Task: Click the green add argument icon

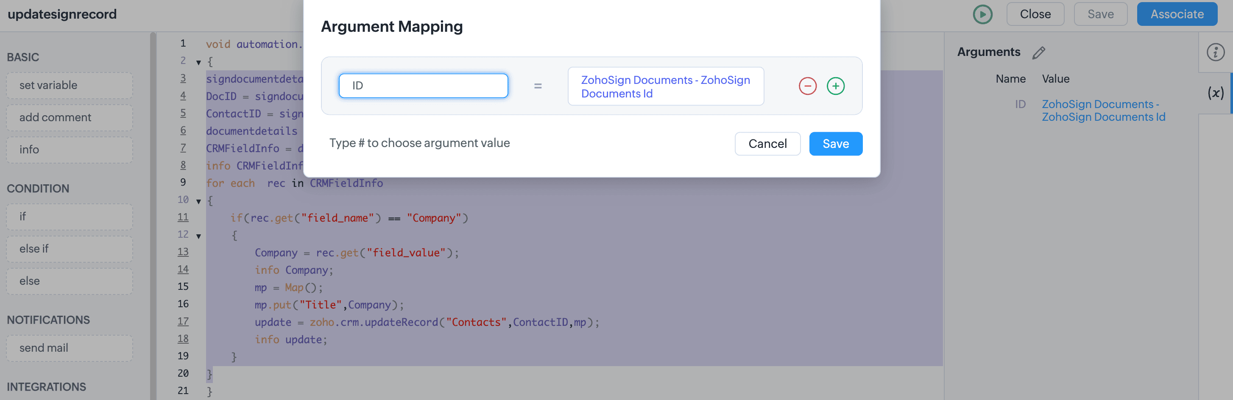Action: (x=835, y=86)
